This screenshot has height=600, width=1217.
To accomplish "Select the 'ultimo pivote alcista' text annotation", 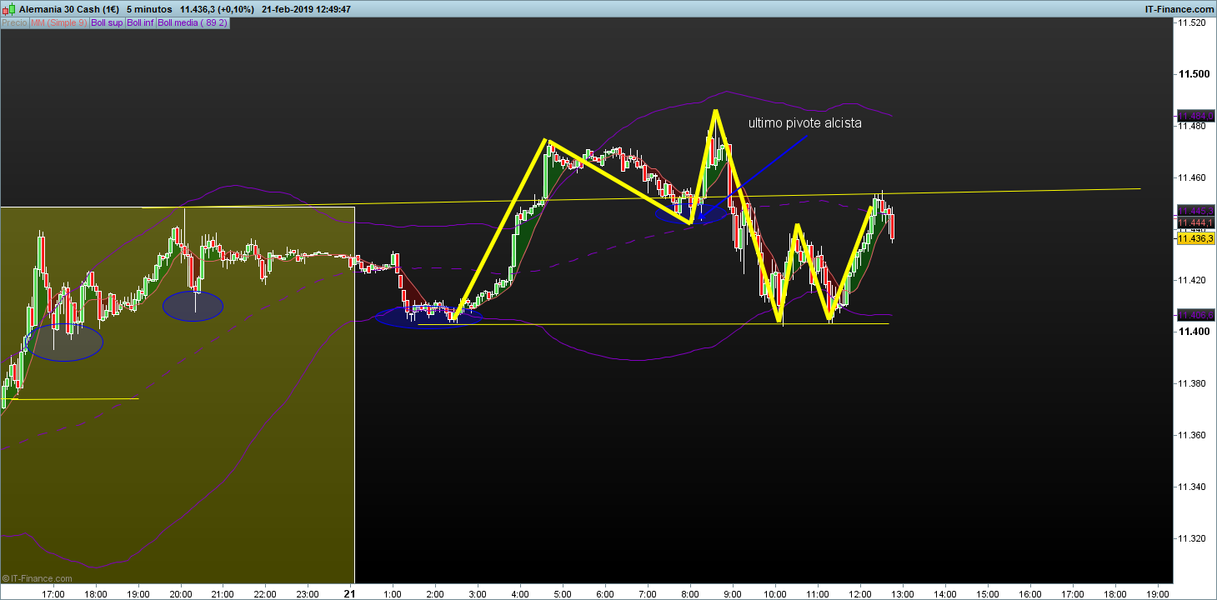I will (x=804, y=123).
